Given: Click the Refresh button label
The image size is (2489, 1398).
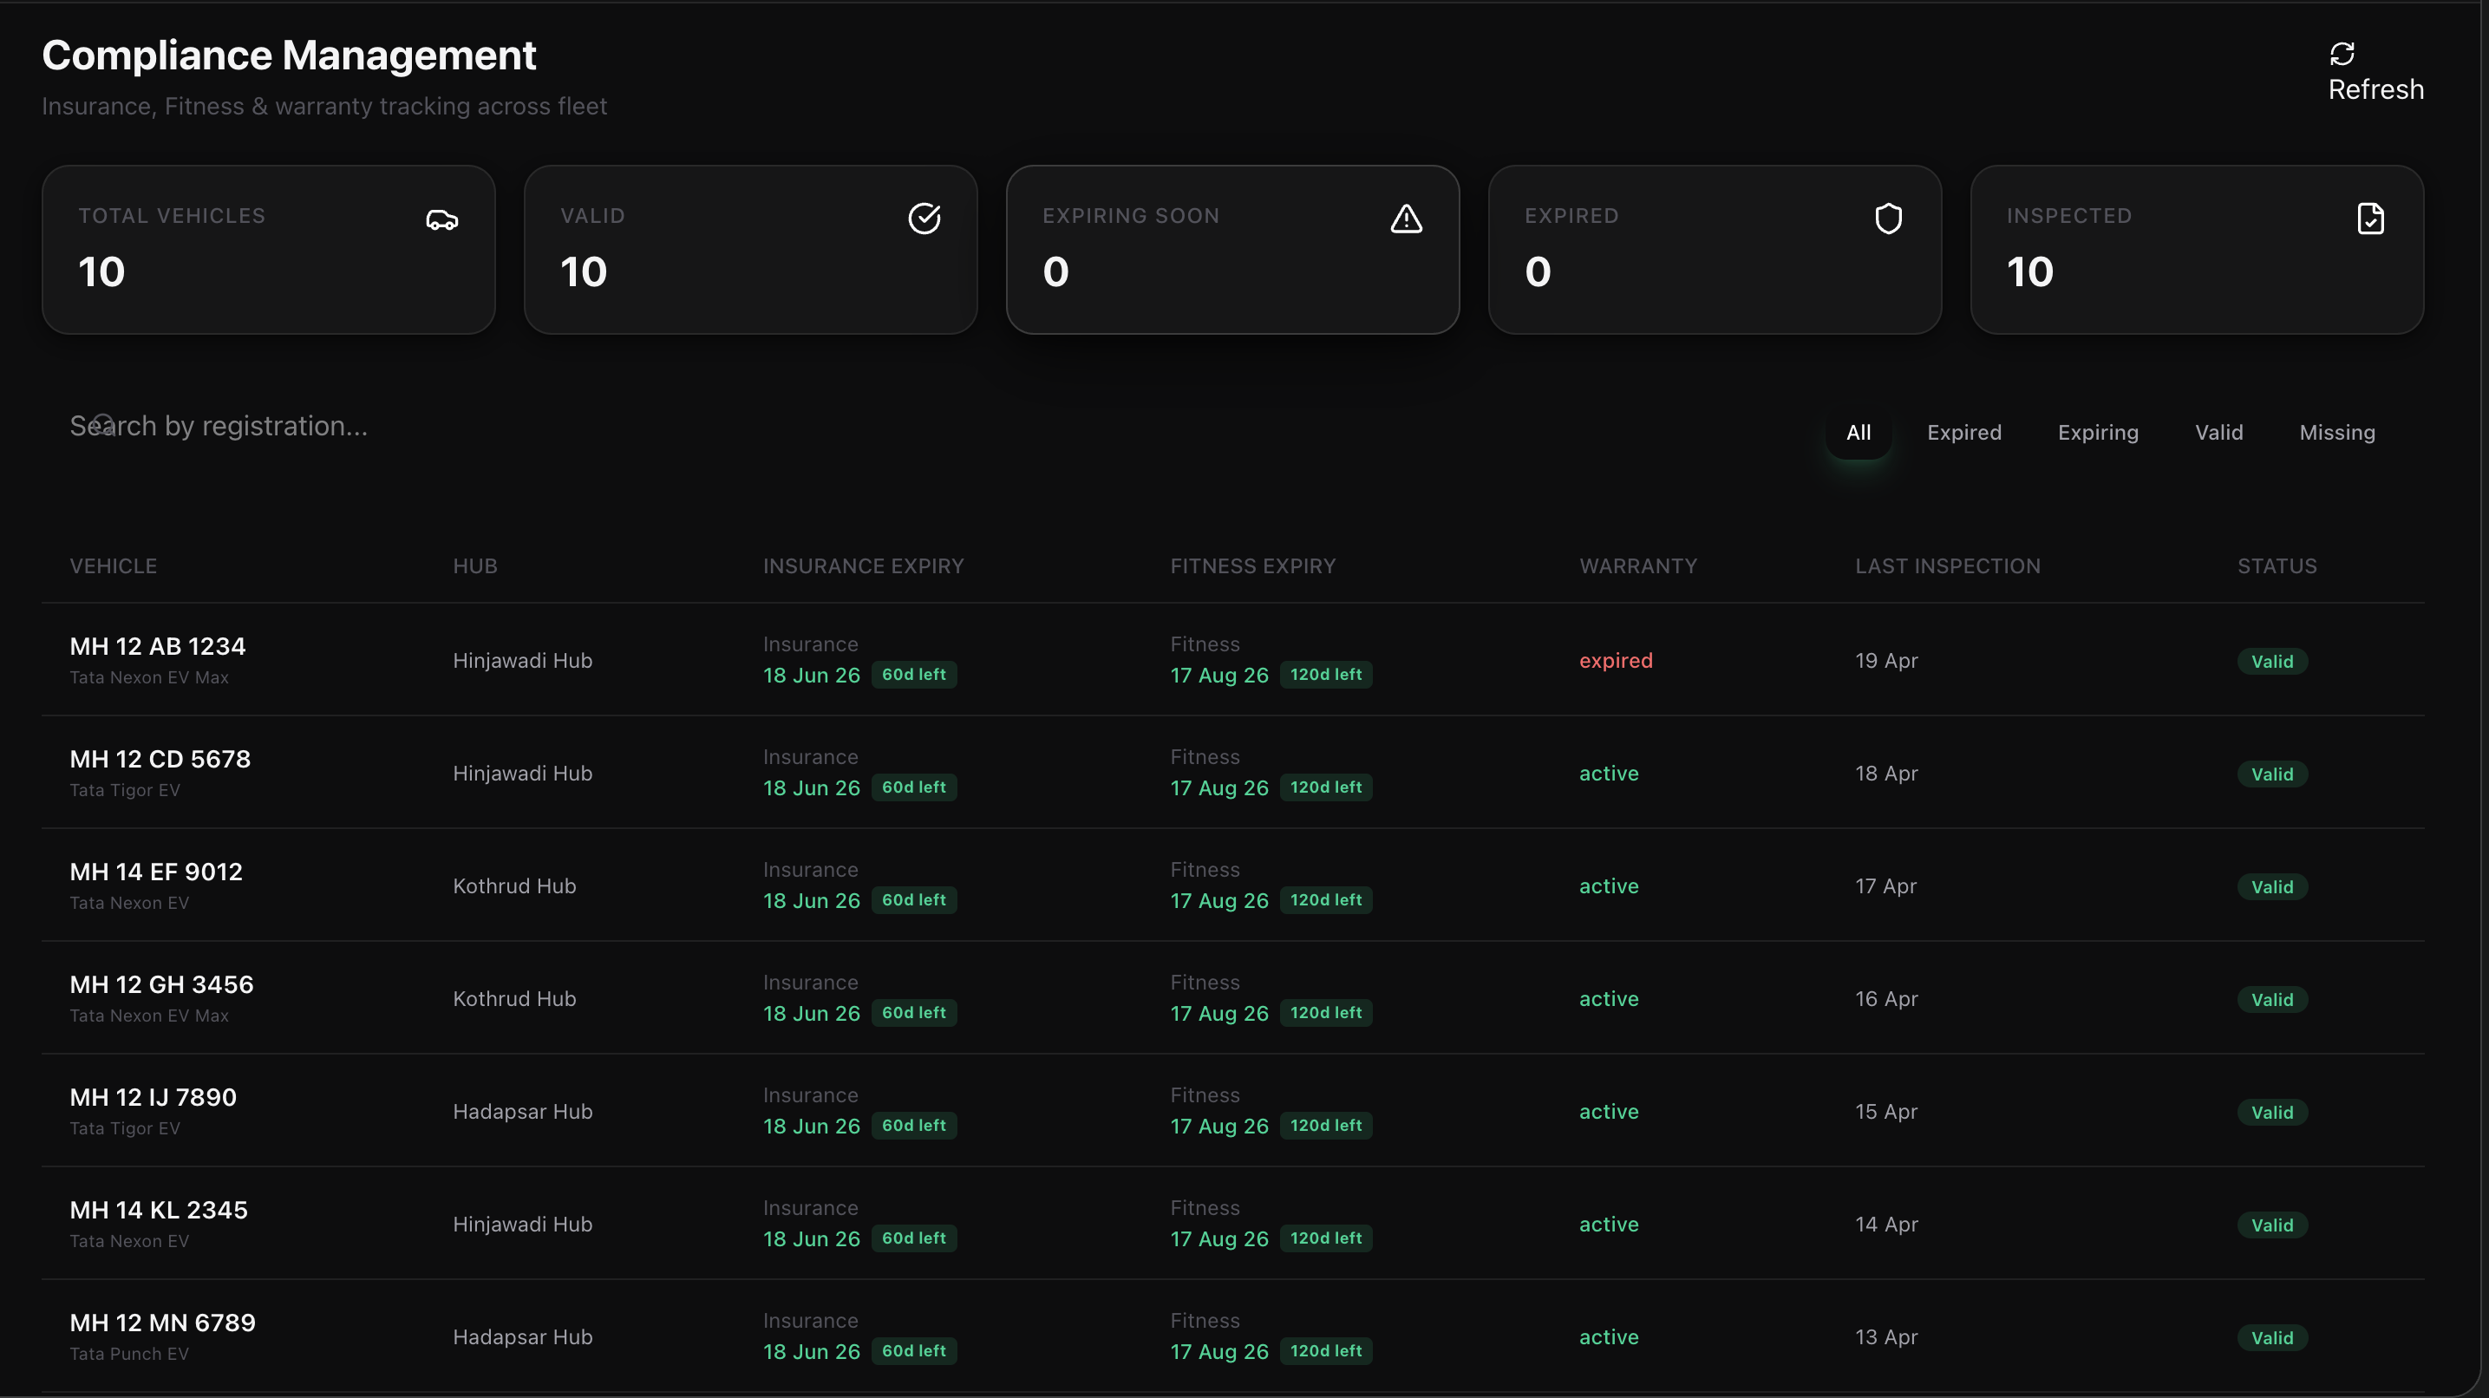Looking at the screenshot, I should coord(2375,90).
